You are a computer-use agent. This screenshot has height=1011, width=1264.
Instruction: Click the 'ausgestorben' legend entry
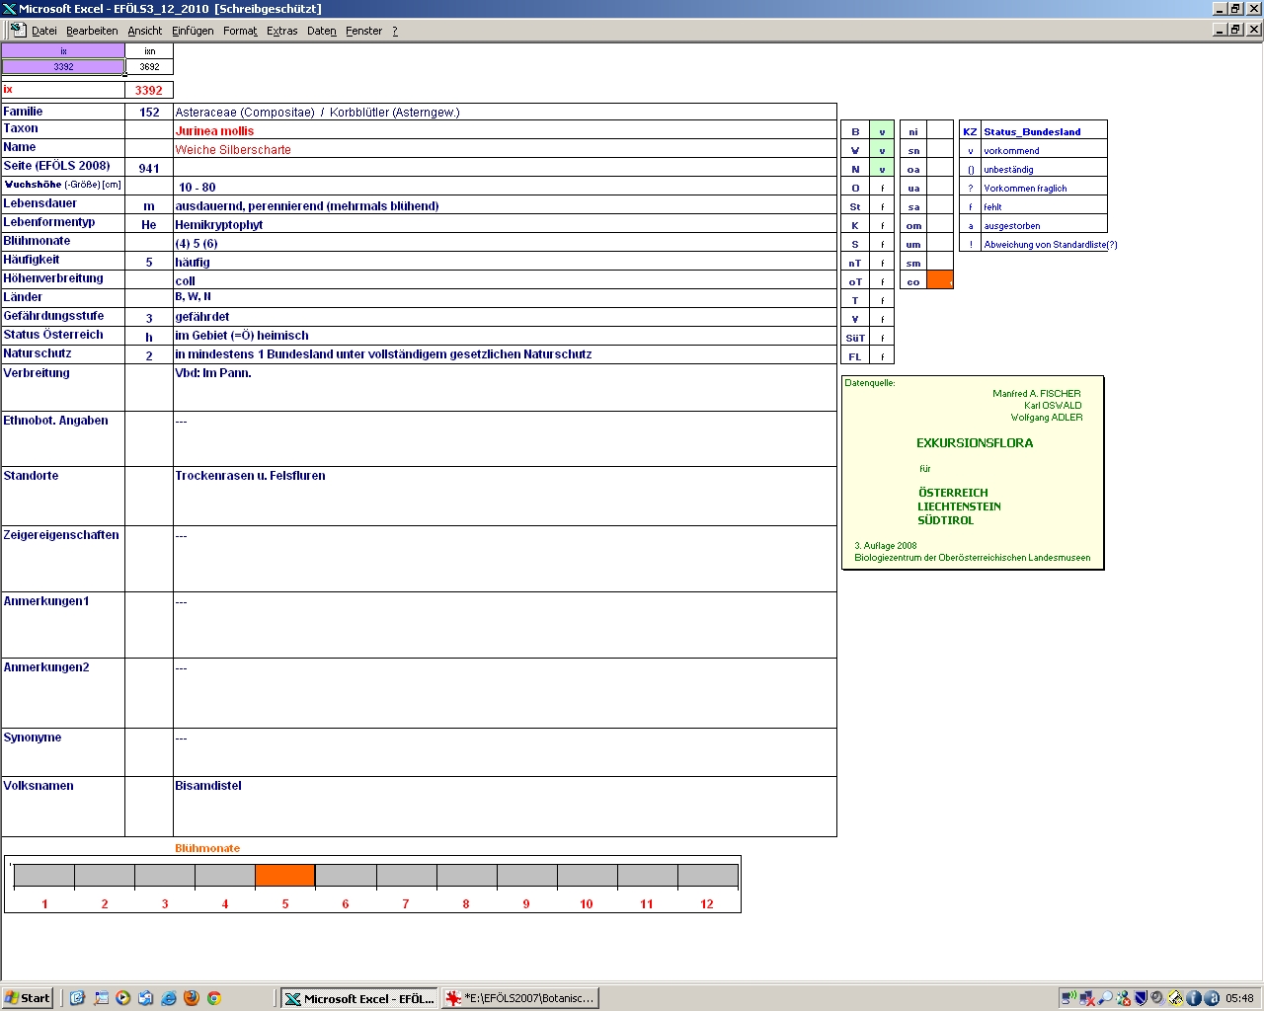tap(1012, 225)
